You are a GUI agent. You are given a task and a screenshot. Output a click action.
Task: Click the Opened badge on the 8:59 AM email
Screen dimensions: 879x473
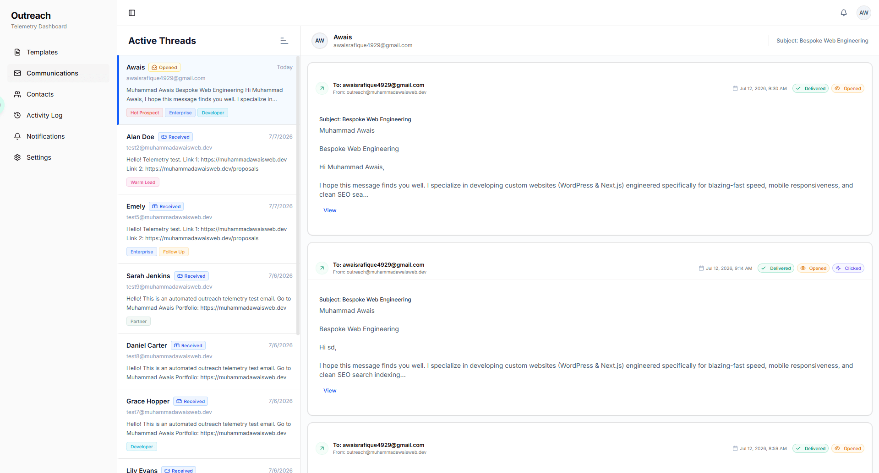(848, 449)
